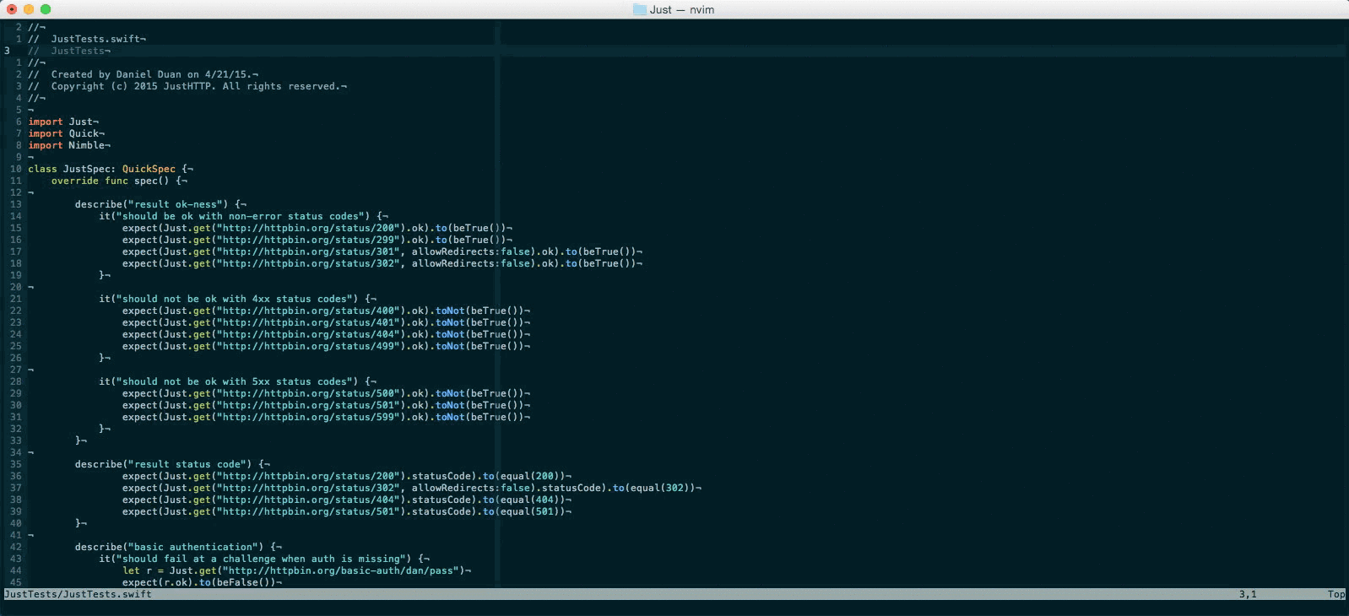
Task: Click the describe("basic authentication") line
Action: [x=178, y=547]
